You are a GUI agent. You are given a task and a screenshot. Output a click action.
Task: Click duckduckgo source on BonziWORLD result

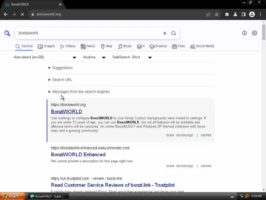pyautogui.click(x=185, y=135)
